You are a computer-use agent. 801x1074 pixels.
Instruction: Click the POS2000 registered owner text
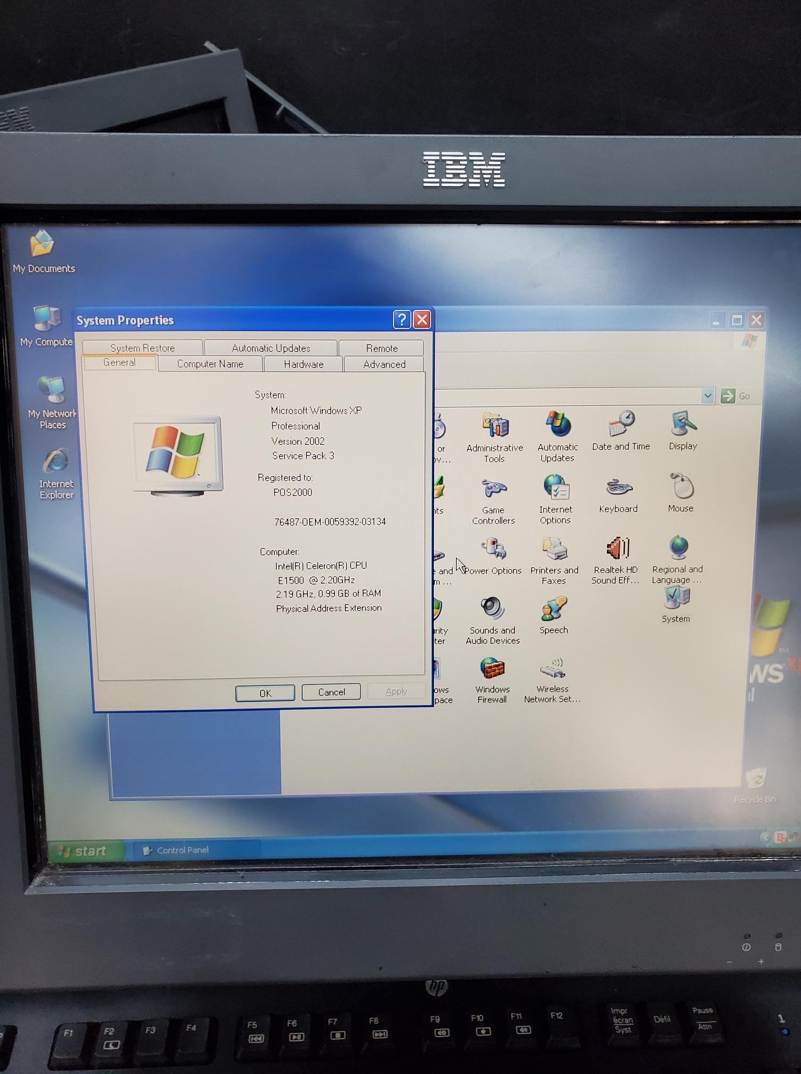pyautogui.click(x=292, y=492)
